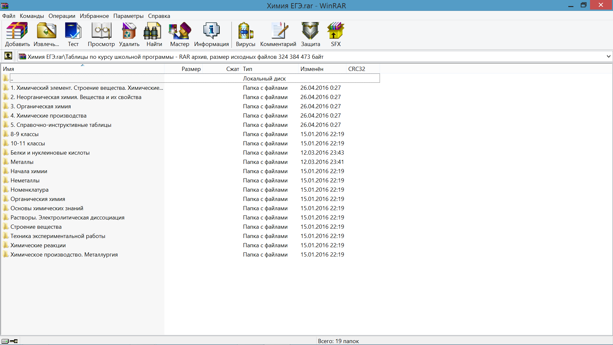Open the Файл menu
The image size is (613, 345).
(x=9, y=16)
